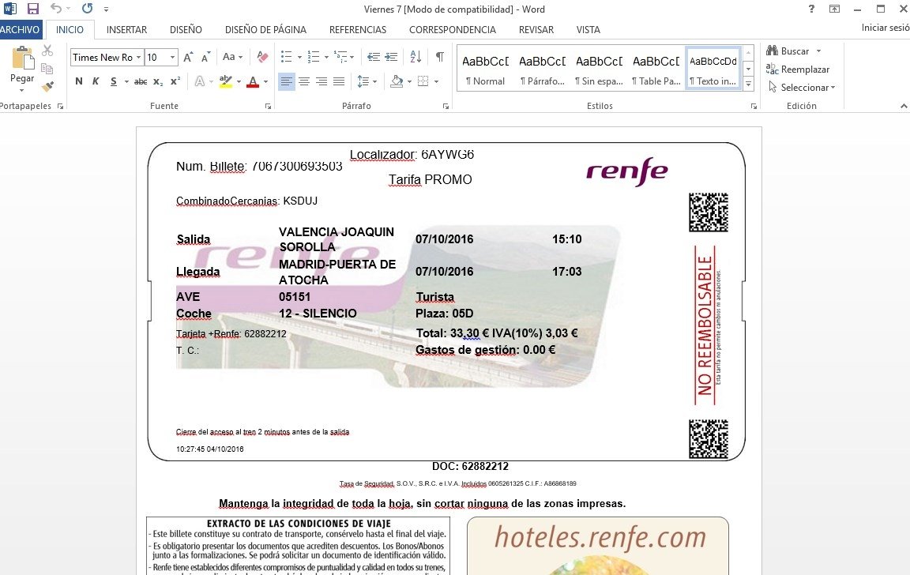The image size is (910, 575).
Task: Apply the Párrafo style
Action: pos(542,70)
